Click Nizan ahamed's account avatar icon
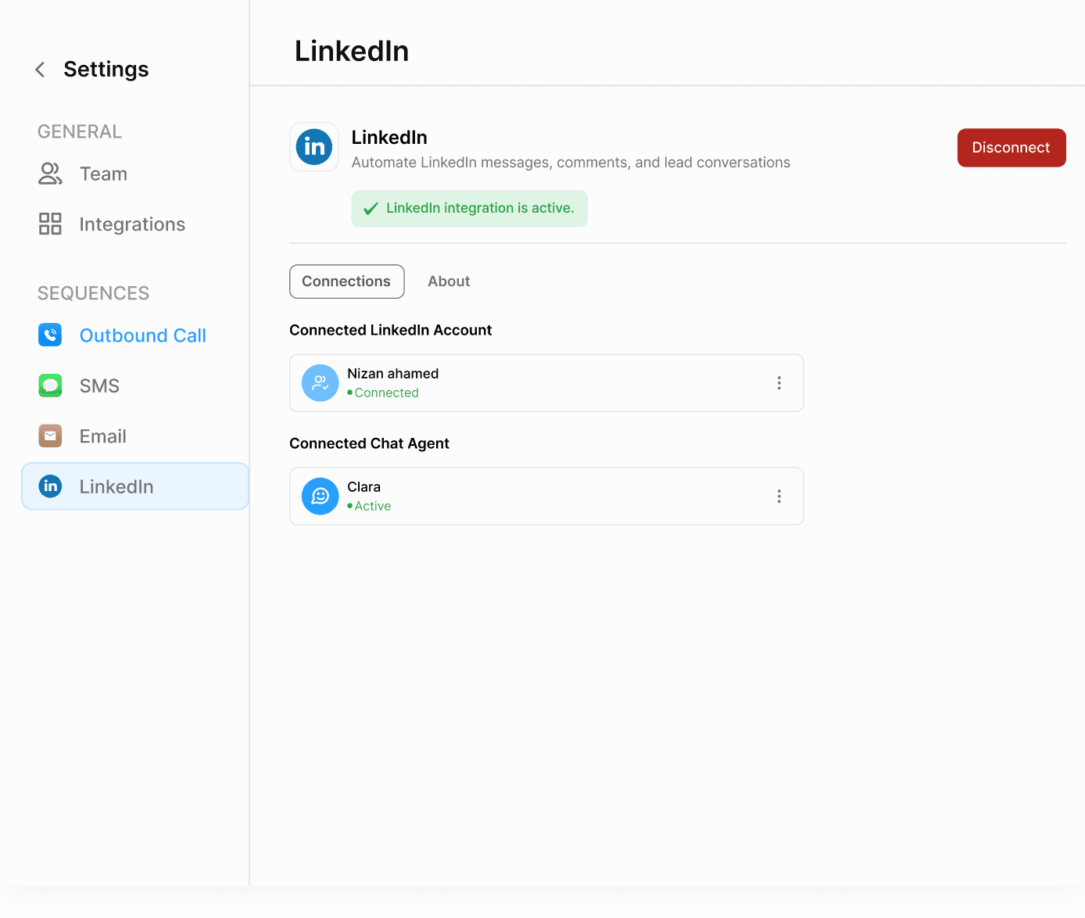1085x918 pixels. (x=320, y=383)
